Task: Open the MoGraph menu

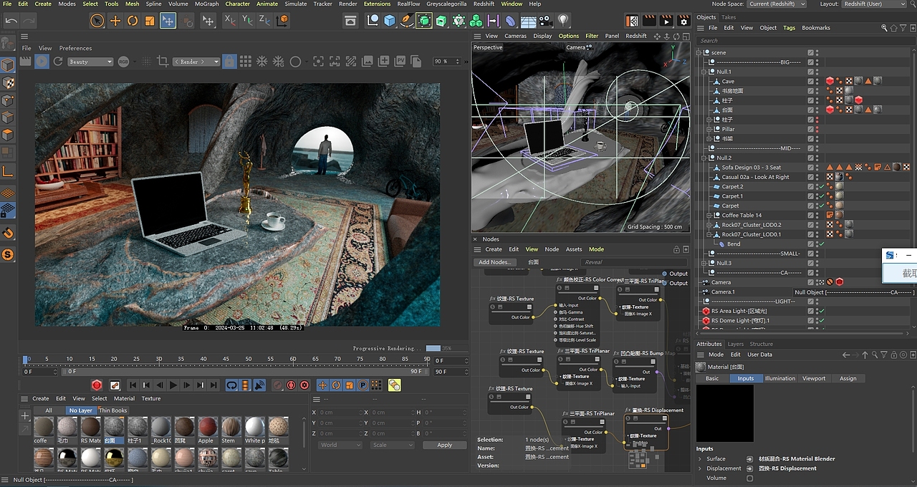Action: tap(207, 4)
